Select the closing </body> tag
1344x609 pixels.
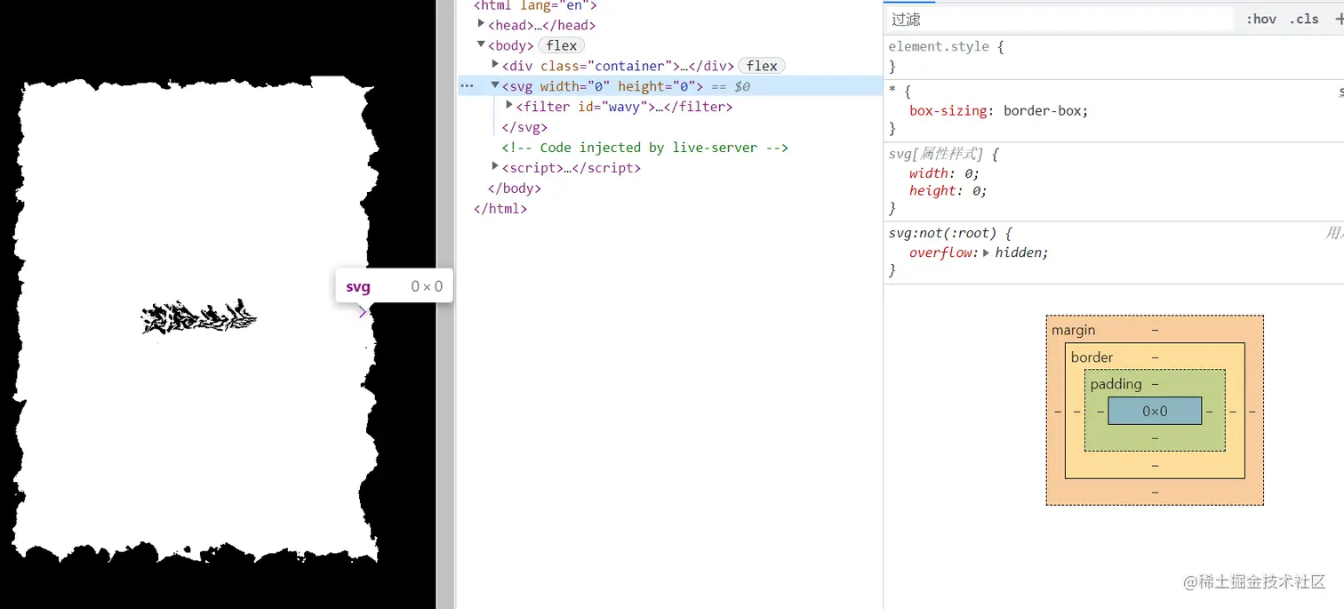(514, 188)
